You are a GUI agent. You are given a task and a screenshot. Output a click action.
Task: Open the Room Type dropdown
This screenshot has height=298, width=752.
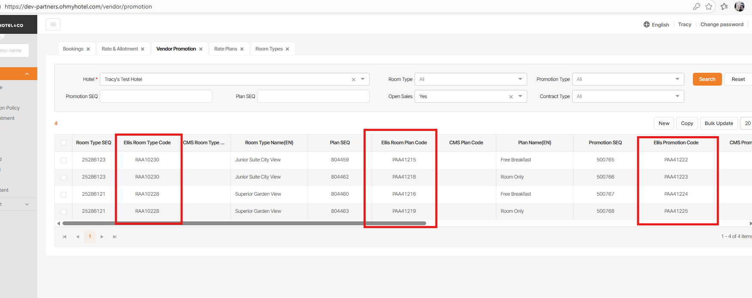point(470,79)
